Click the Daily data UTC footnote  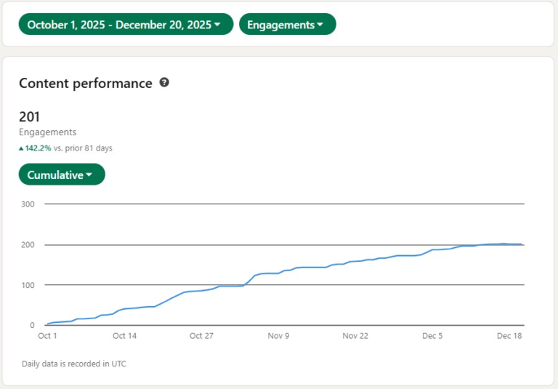point(73,364)
